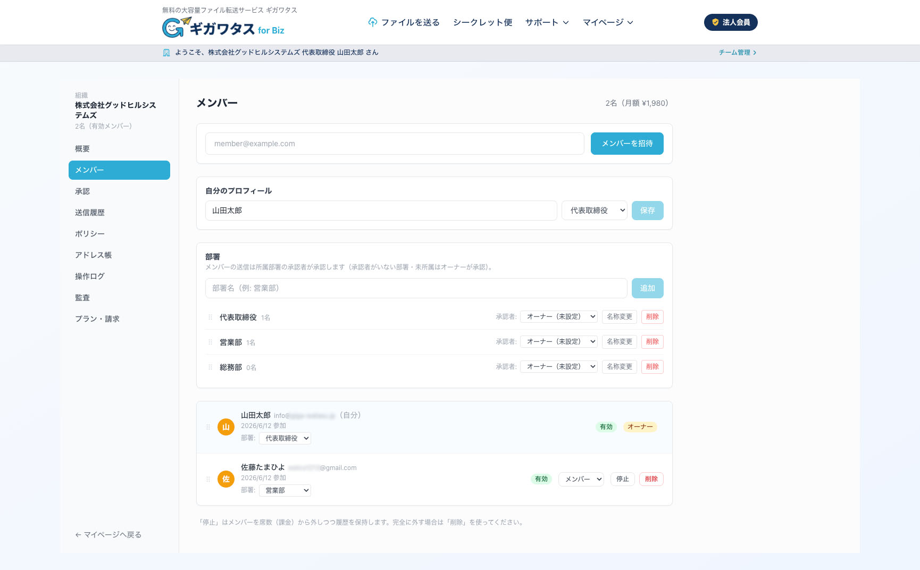Viewport: 920px width, 570px height.
Task: Open the サポート dropdown menu
Action: tap(547, 22)
